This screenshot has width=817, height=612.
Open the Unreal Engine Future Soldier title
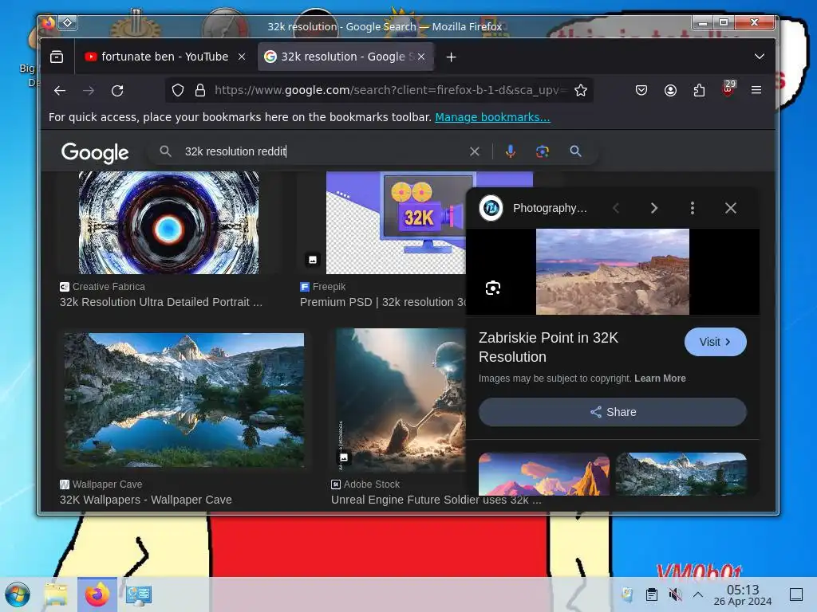coord(436,500)
